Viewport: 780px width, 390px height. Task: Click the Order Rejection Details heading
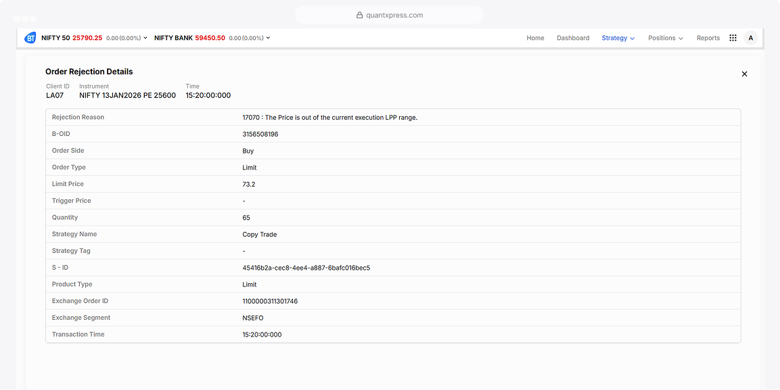pos(89,72)
